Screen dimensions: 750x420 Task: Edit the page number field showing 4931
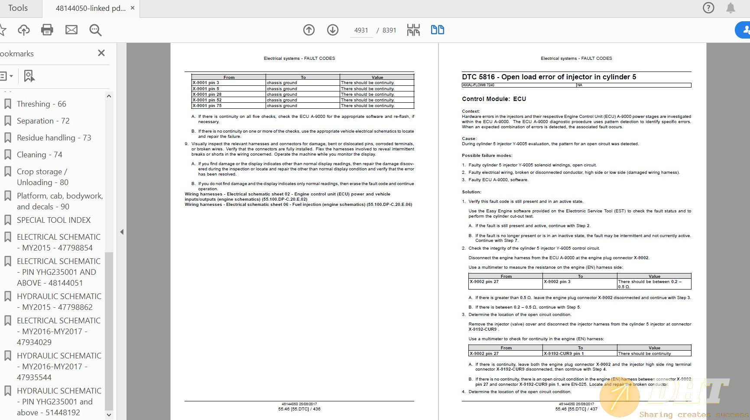click(361, 30)
